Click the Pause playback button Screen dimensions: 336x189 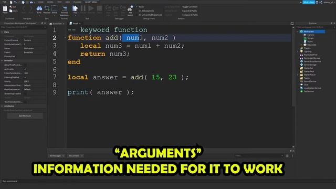(83, 8)
